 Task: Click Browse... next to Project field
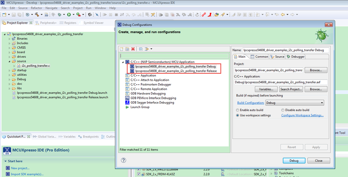tap(316, 70)
